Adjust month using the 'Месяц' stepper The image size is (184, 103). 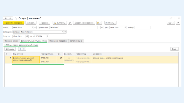coord(35,27)
